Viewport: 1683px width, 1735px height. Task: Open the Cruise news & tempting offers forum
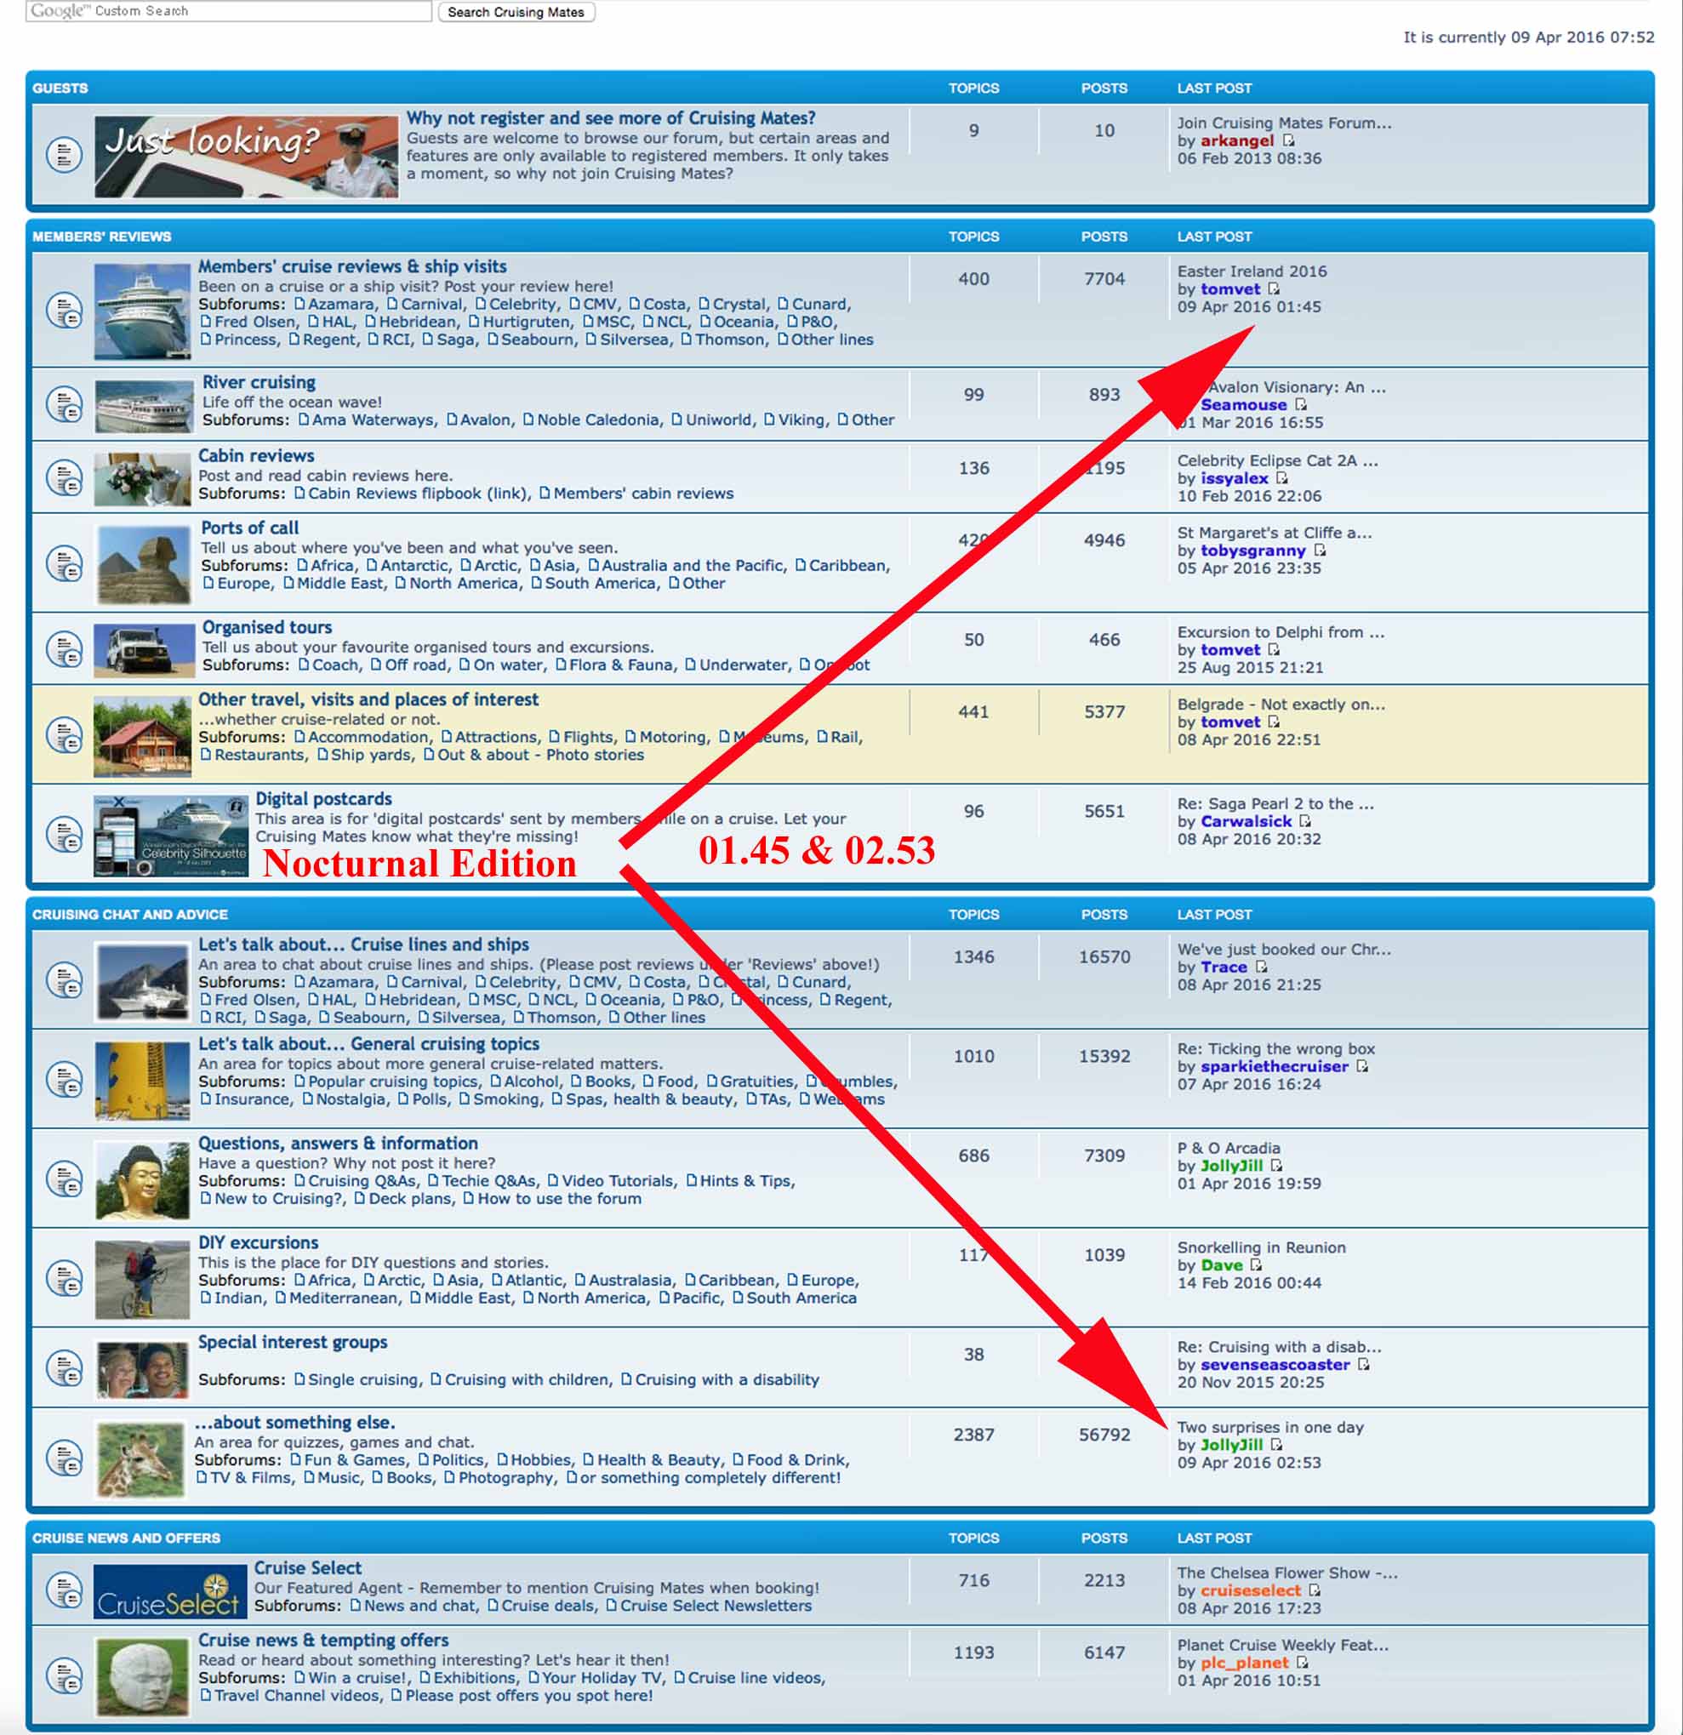(x=323, y=1641)
